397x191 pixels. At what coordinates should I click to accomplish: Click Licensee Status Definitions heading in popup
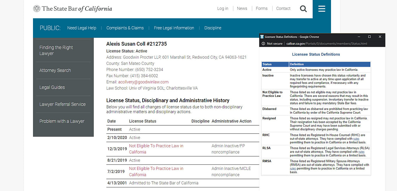pyautogui.click(x=316, y=54)
